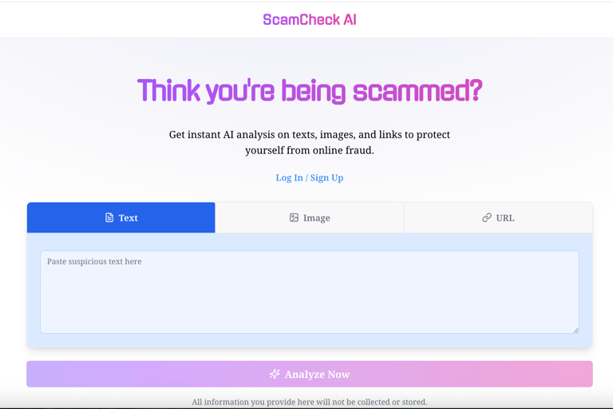This screenshot has height=409, width=613.
Task: Click the words "Log In"
Action: coord(289,177)
